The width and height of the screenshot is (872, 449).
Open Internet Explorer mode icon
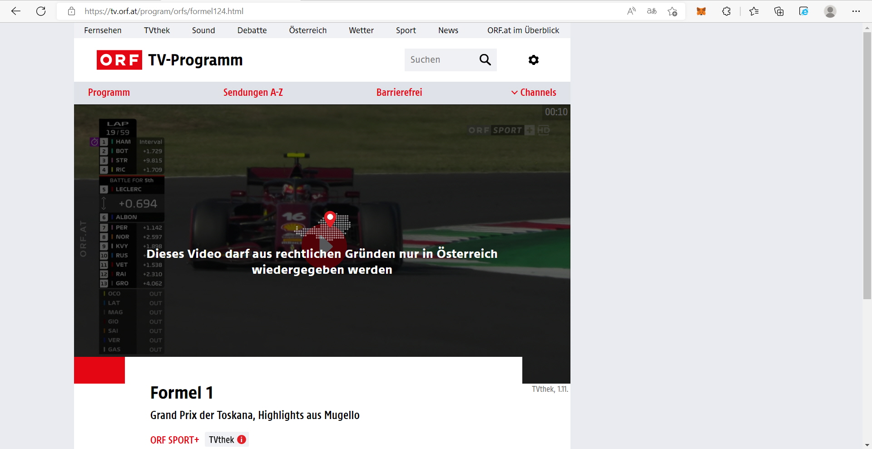(x=804, y=11)
